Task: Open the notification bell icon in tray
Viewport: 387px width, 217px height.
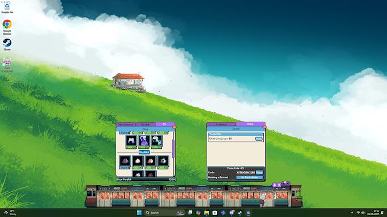Action: [x=382, y=213]
